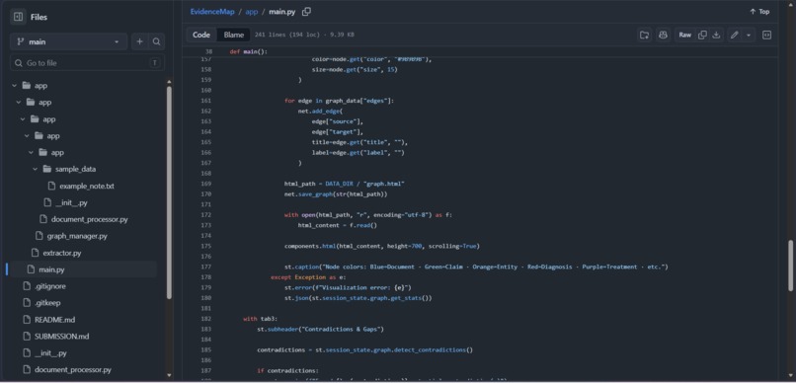Click the file icon beside extractor.py
796x383 pixels.
click(x=35, y=253)
